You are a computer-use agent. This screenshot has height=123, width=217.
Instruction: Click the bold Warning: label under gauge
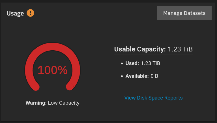(36, 103)
